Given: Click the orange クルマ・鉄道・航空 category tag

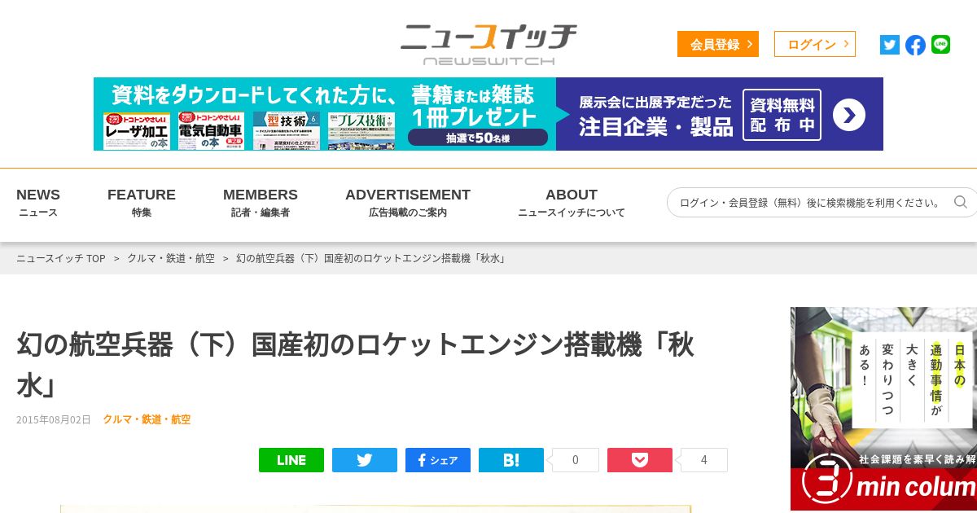Looking at the screenshot, I should pyautogui.click(x=147, y=419).
